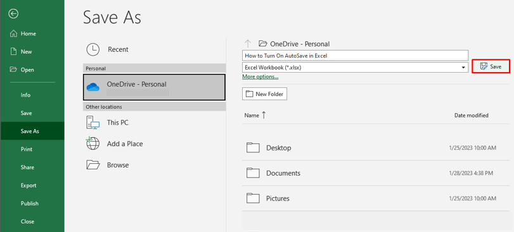Click the New Folder button
514x232 pixels.
(x=265, y=94)
